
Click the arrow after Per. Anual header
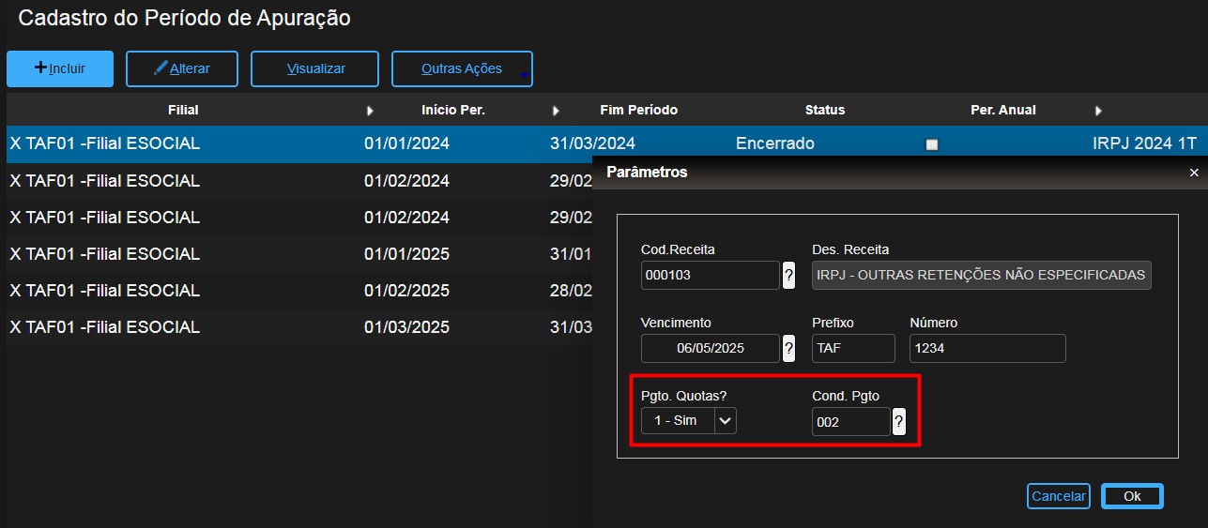coord(1098,111)
